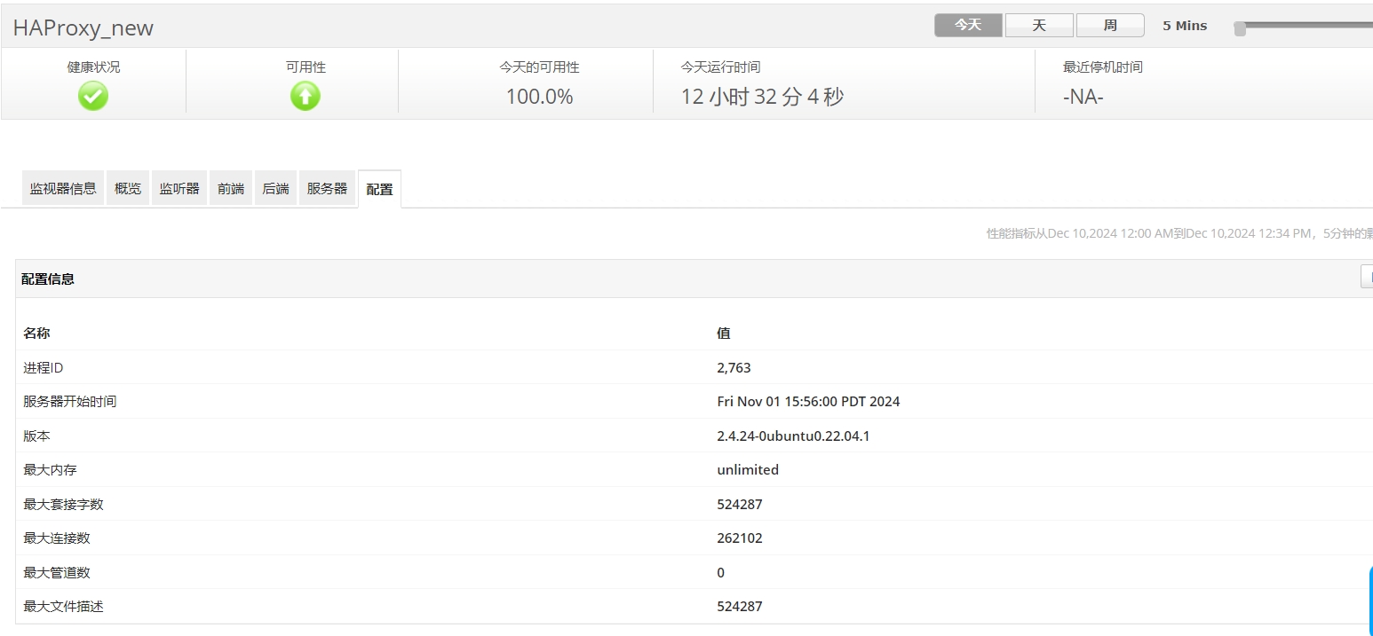Viewport: 1373px width, 636px height.
Task: Click the active 配置 tab
Action: click(x=379, y=189)
